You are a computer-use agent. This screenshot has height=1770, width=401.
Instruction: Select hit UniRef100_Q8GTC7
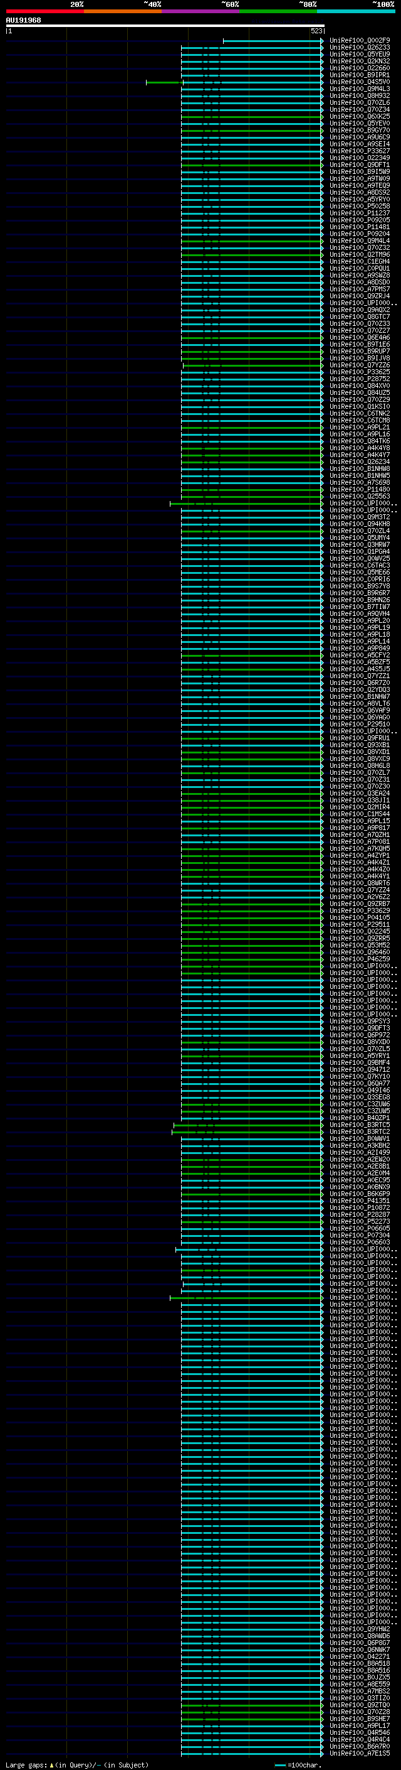click(x=360, y=316)
